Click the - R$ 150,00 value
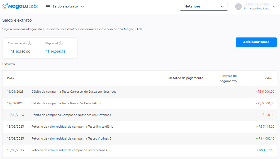 [x=266, y=115]
